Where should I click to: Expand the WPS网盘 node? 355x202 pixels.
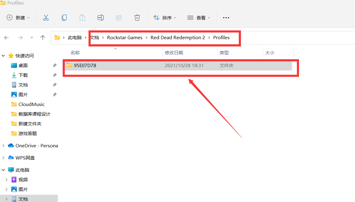tap(3, 158)
